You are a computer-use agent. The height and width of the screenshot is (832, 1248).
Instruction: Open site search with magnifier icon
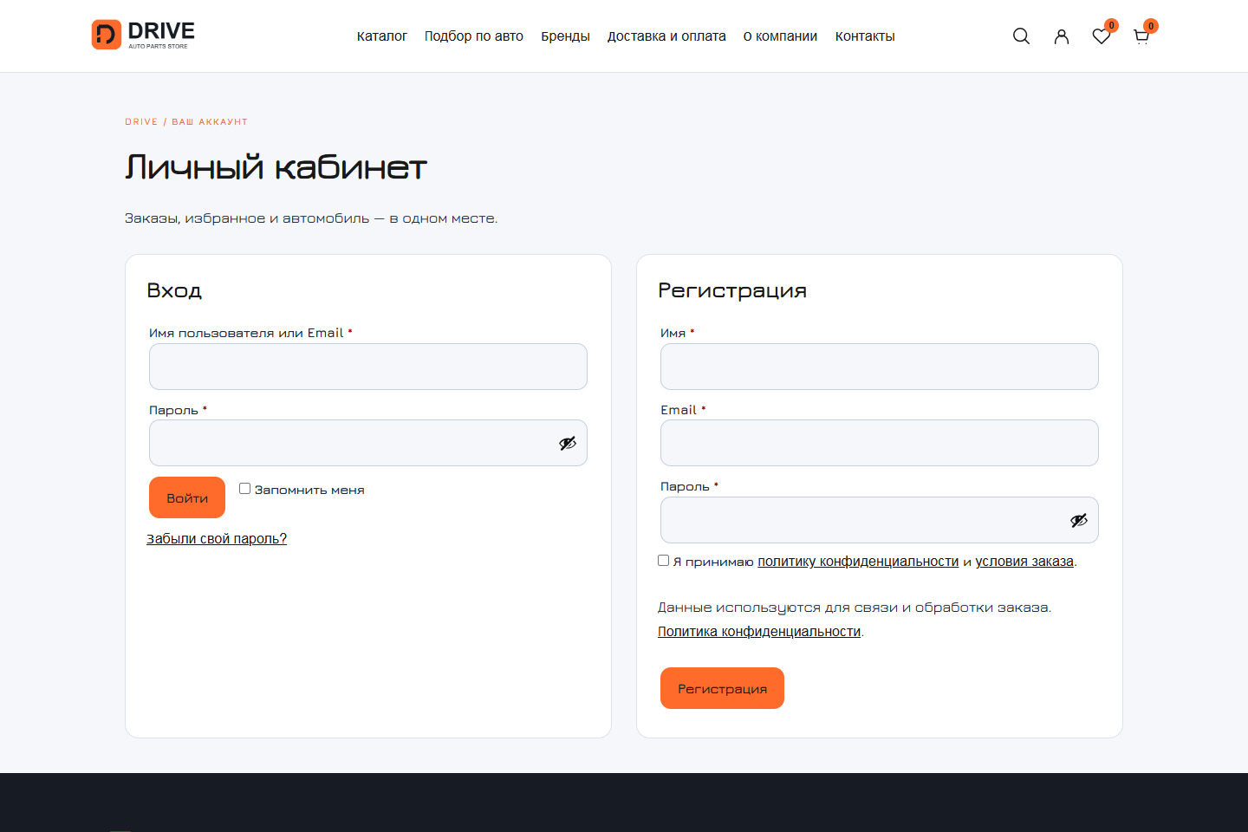click(x=1021, y=36)
